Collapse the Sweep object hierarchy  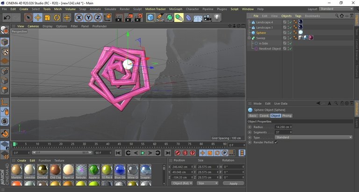[249, 38]
